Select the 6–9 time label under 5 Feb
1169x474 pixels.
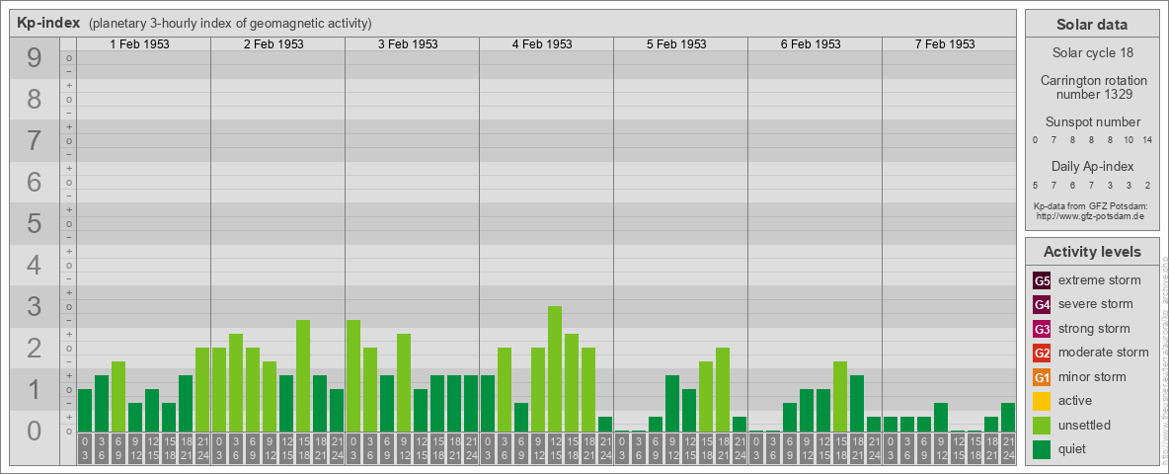[656, 449]
